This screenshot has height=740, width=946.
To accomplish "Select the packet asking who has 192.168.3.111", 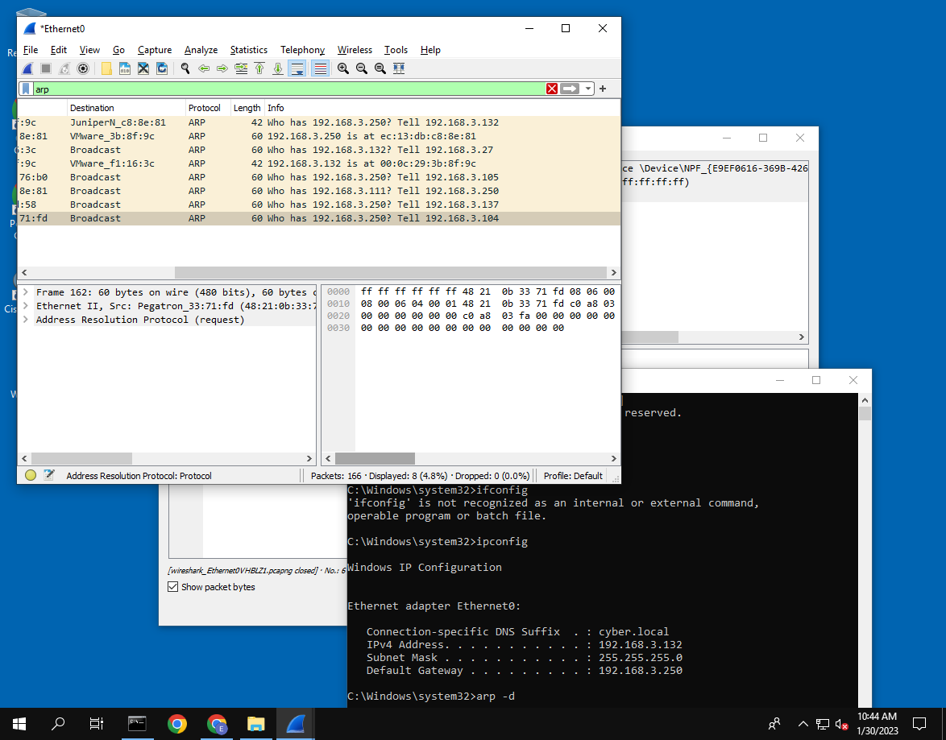I will [x=318, y=191].
